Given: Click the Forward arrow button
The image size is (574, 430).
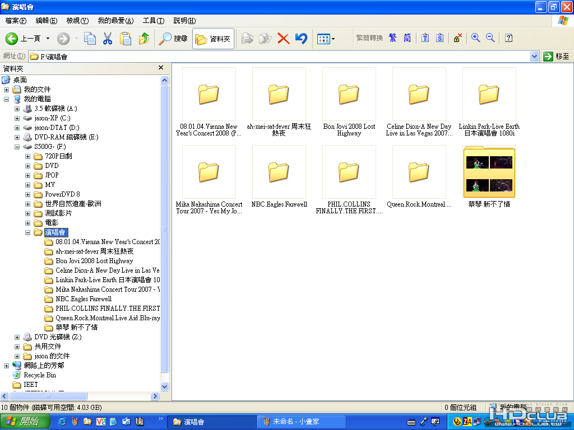Looking at the screenshot, I should point(63,39).
